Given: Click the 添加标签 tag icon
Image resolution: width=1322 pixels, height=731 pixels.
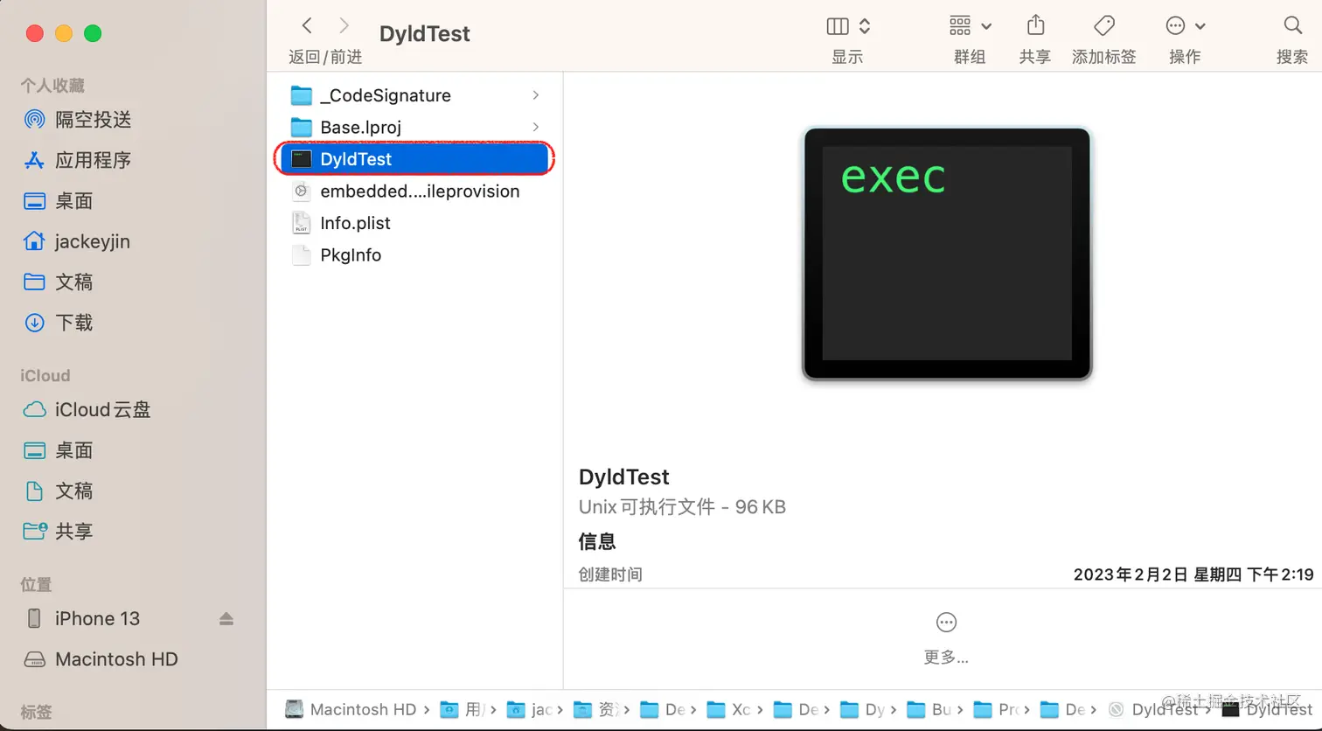Looking at the screenshot, I should (1104, 26).
